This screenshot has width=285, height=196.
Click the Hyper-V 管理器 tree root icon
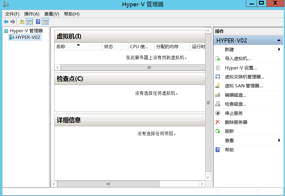coord(6,31)
